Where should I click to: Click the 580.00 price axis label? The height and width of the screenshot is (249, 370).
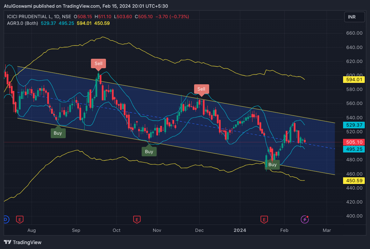click(x=354, y=90)
